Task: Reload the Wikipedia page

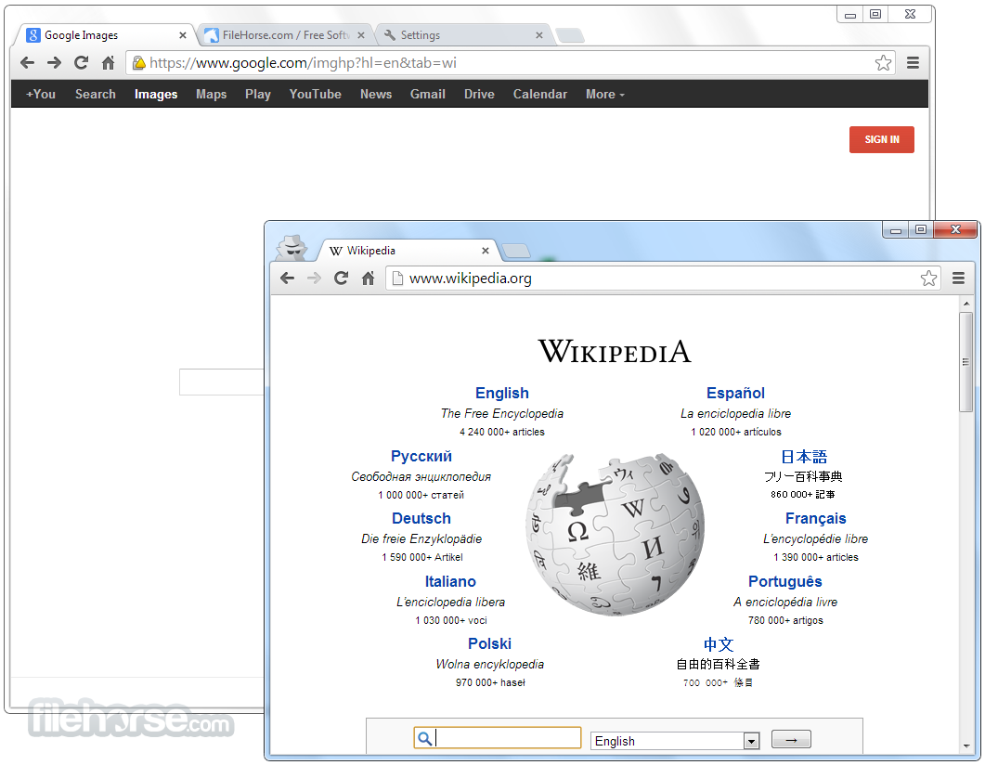Action: [x=340, y=278]
